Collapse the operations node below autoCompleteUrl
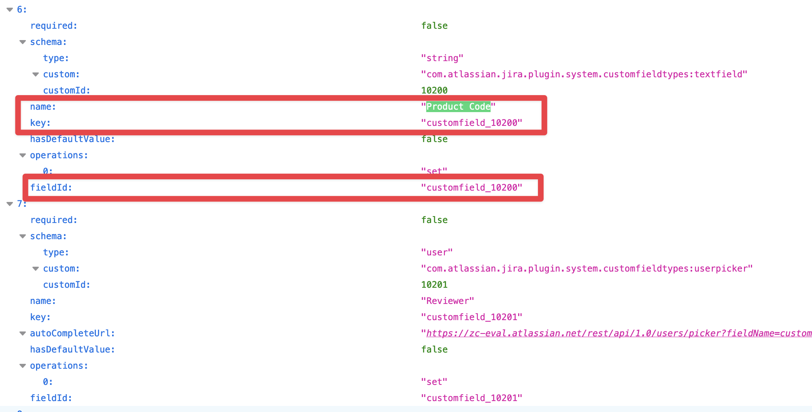Viewport: 812px width, 412px height. click(23, 366)
